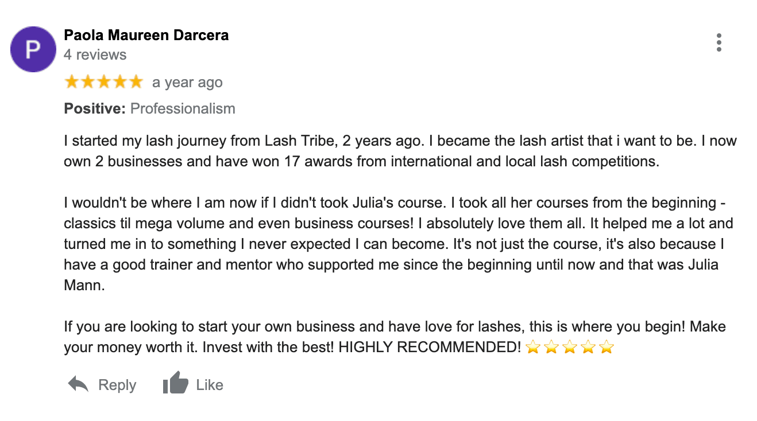Viewport: 757px width, 421px height.
Task: Click the "a year ago" timestamp
Action: coord(187,83)
